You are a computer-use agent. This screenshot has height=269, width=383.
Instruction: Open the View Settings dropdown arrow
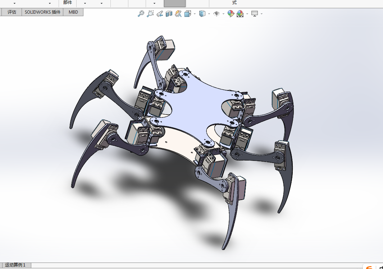coord(261,14)
